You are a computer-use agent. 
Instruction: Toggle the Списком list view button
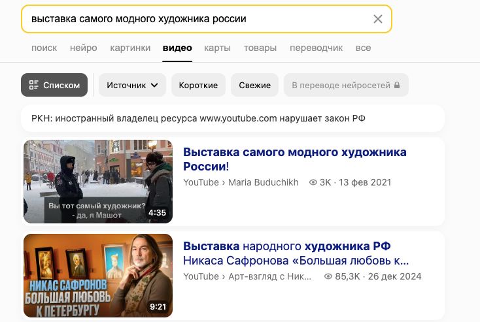pyautogui.click(x=54, y=85)
